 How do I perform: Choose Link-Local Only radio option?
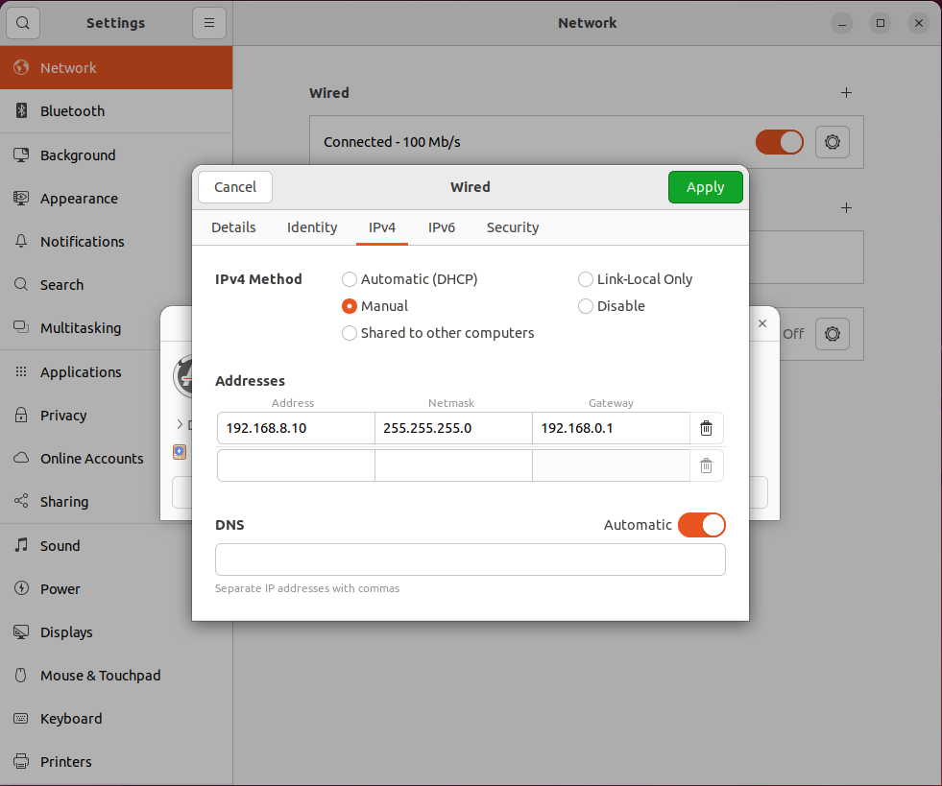coord(586,279)
